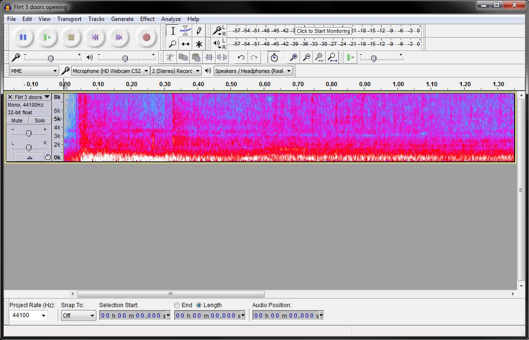Click Skip to End button
This screenshot has height=340, width=529.
click(119, 37)
